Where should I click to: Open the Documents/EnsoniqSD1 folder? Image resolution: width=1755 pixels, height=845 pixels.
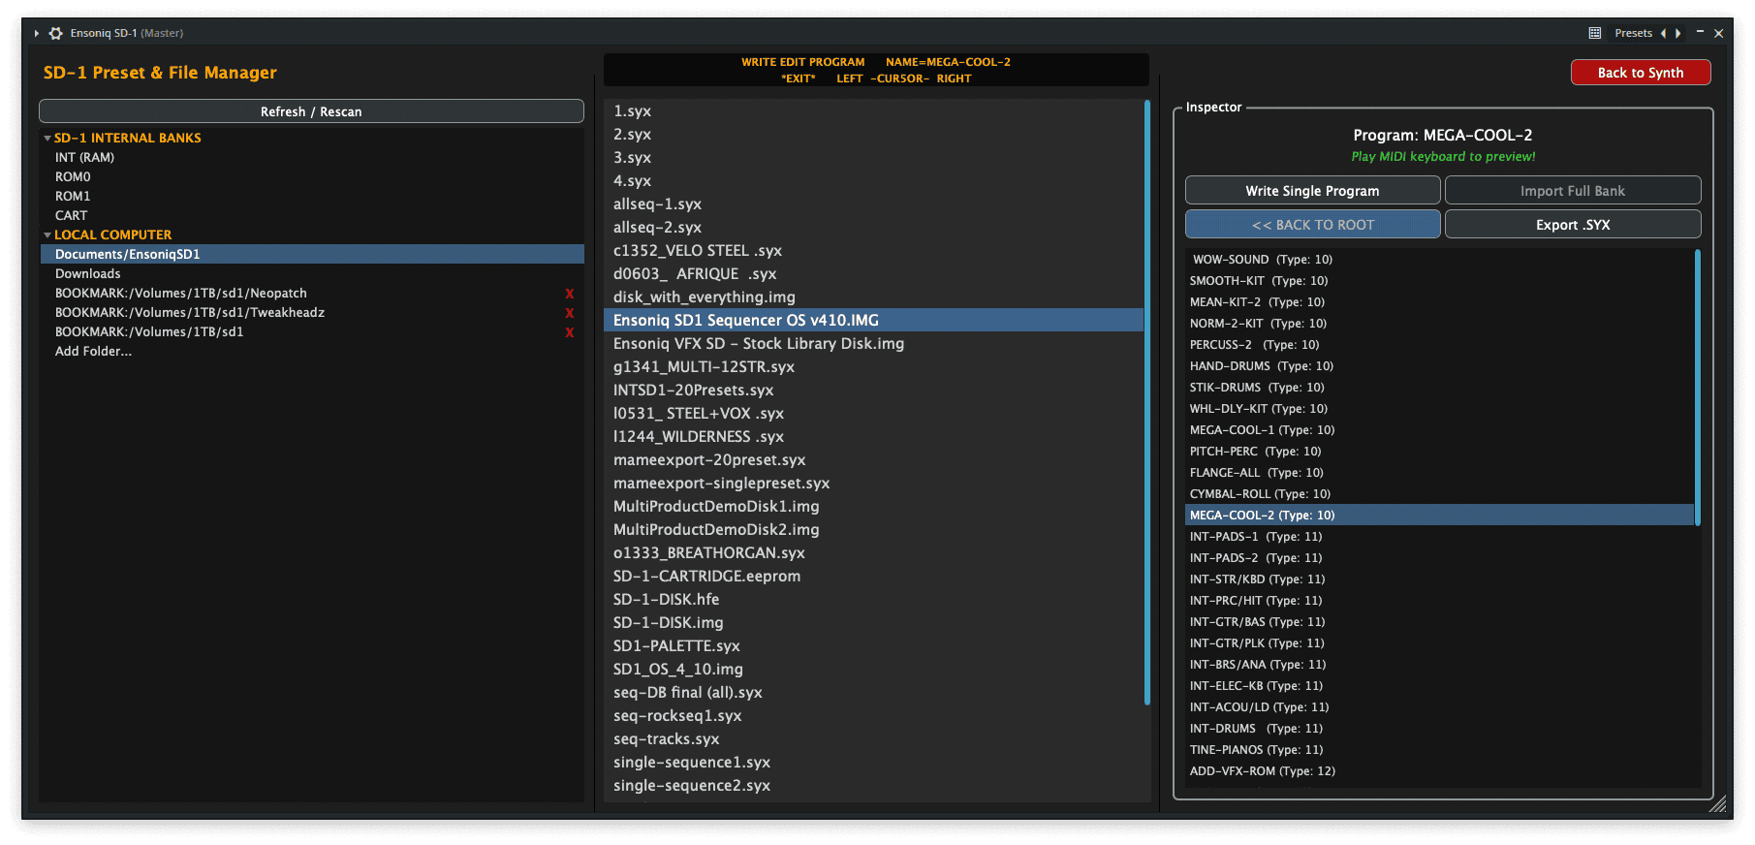pyautogui.click(x=312, y=255)
